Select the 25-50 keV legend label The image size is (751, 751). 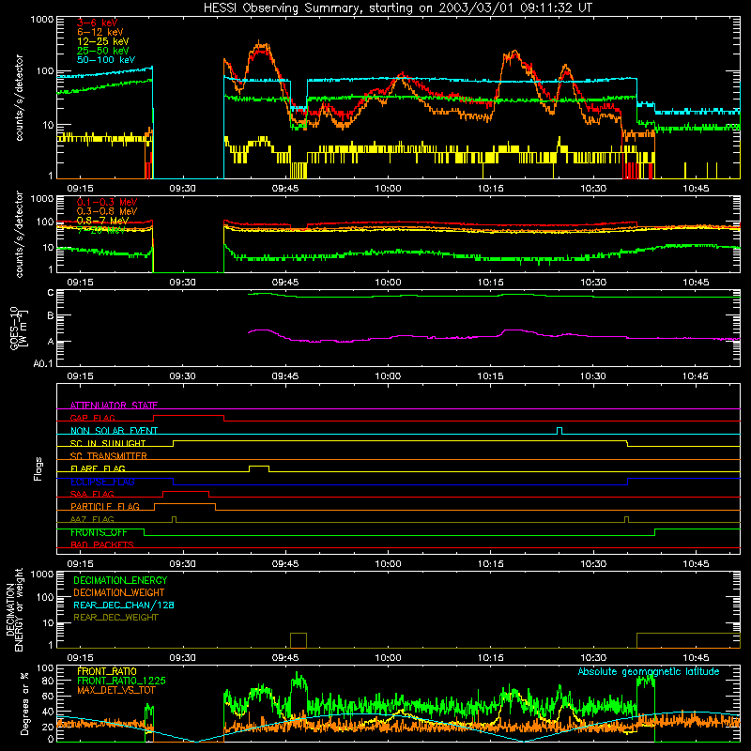(x=103, y=51)
